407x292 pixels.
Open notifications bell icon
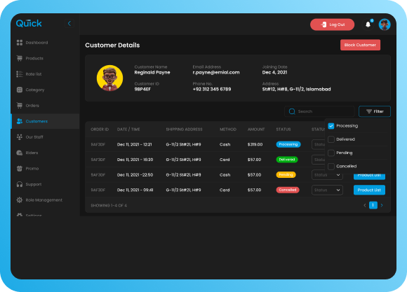point(368,25)
